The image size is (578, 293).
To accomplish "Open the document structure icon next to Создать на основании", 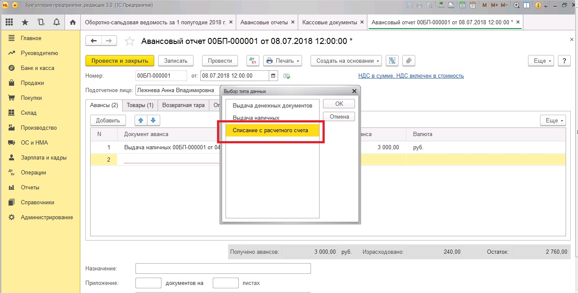I will [392, 61].
